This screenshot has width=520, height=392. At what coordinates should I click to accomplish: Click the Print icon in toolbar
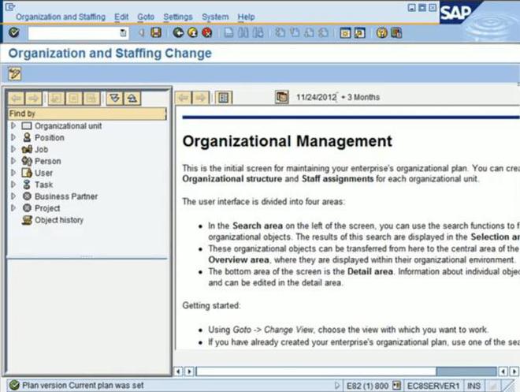click(228, 32)
